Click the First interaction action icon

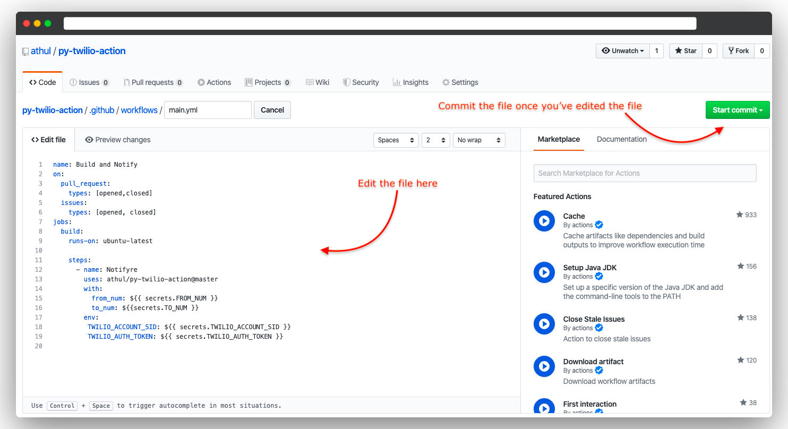point(544,407)
